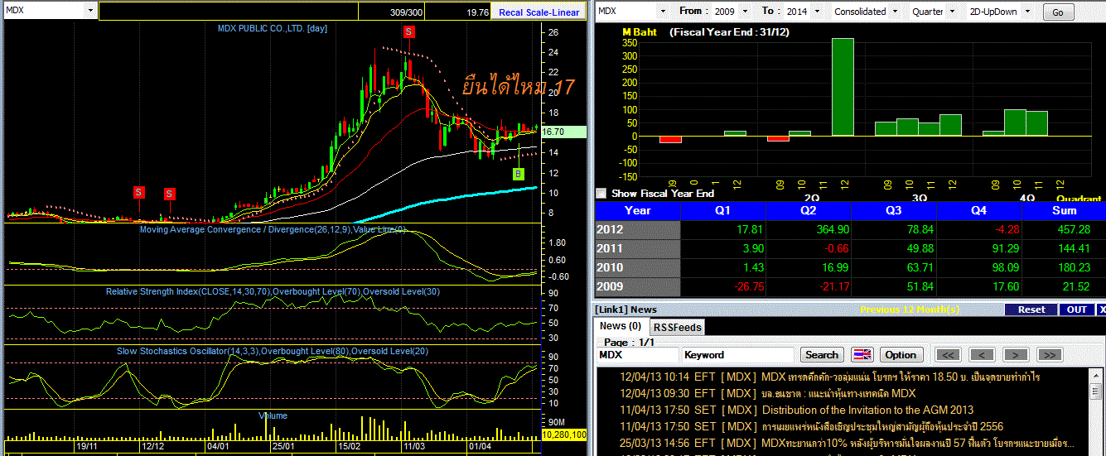The width and height of the screenshot is (1106, 456).
Task: Click the OUT button in News panel
Action: click(x=1076, y=310)
